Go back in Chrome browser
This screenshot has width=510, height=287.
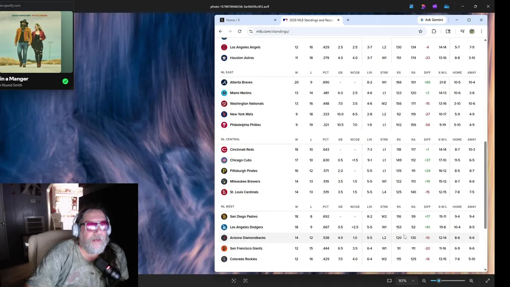coord(220,31)
